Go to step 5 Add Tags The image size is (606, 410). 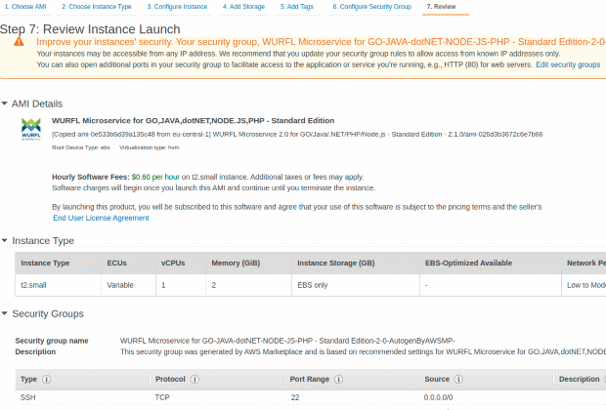[x=297, y=7]
